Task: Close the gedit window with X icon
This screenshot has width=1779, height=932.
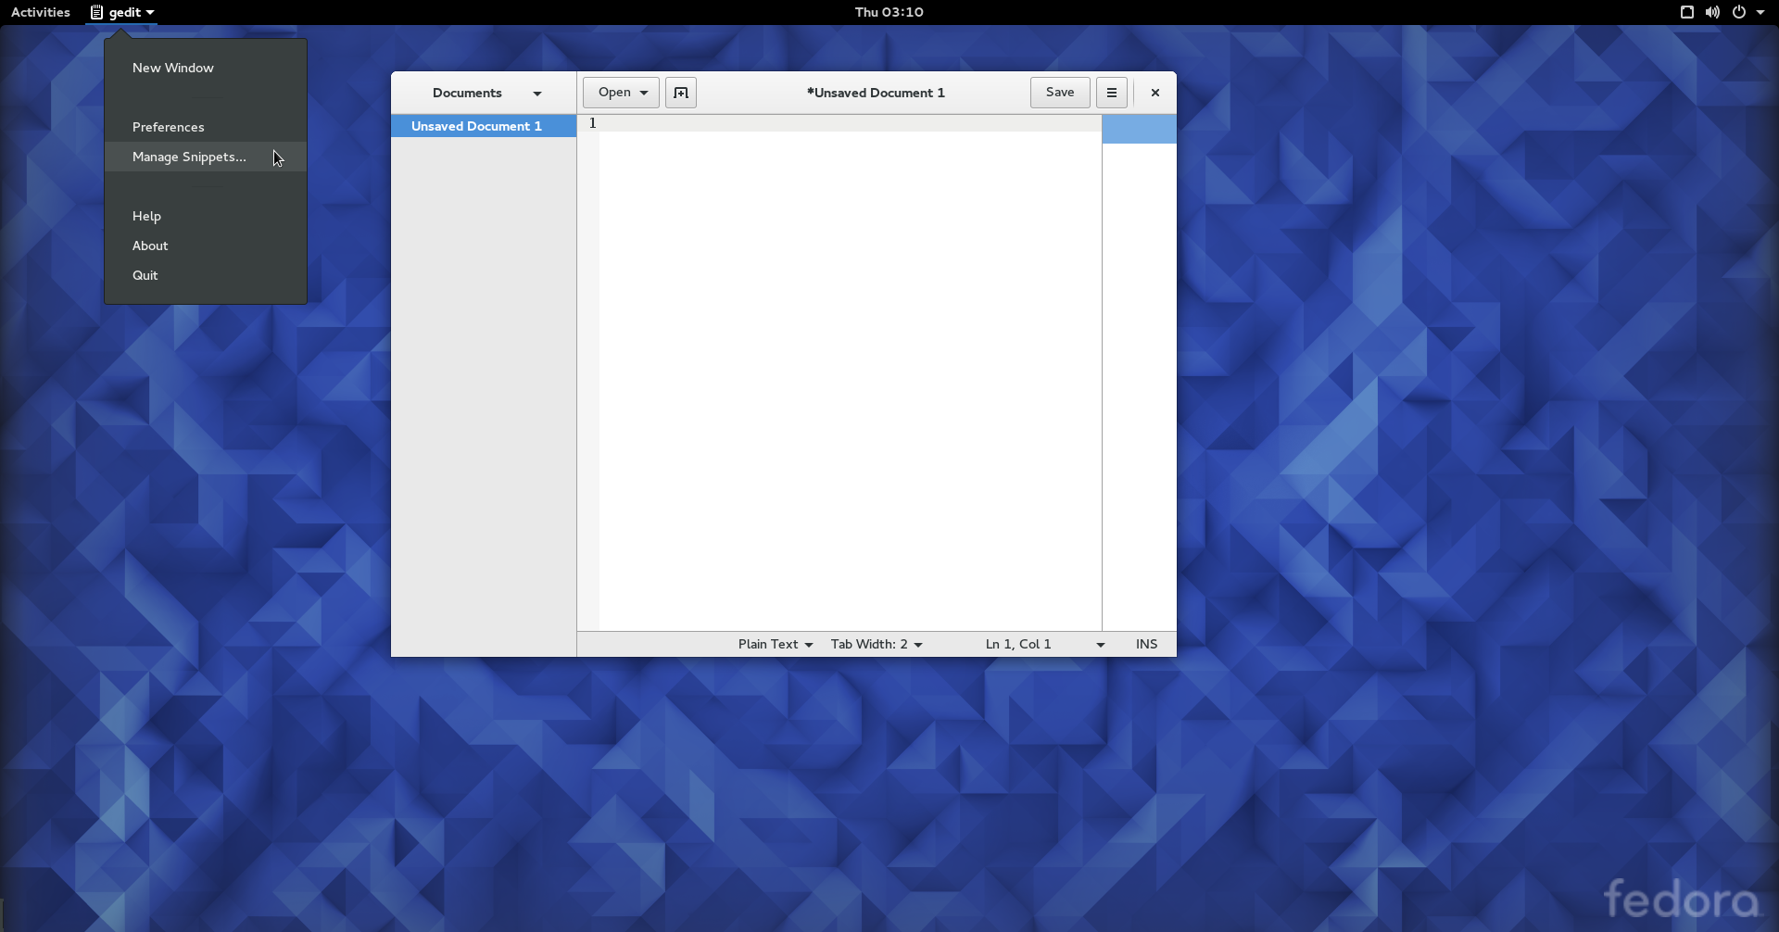Action: click(x=1154, y=93)
